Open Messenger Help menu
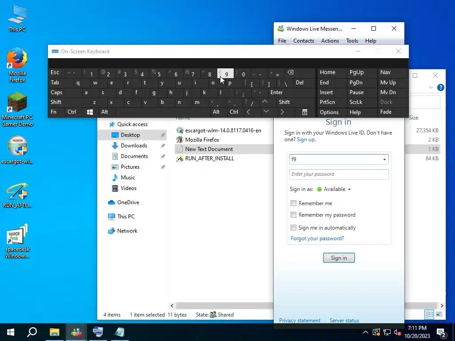 [371, 41]
